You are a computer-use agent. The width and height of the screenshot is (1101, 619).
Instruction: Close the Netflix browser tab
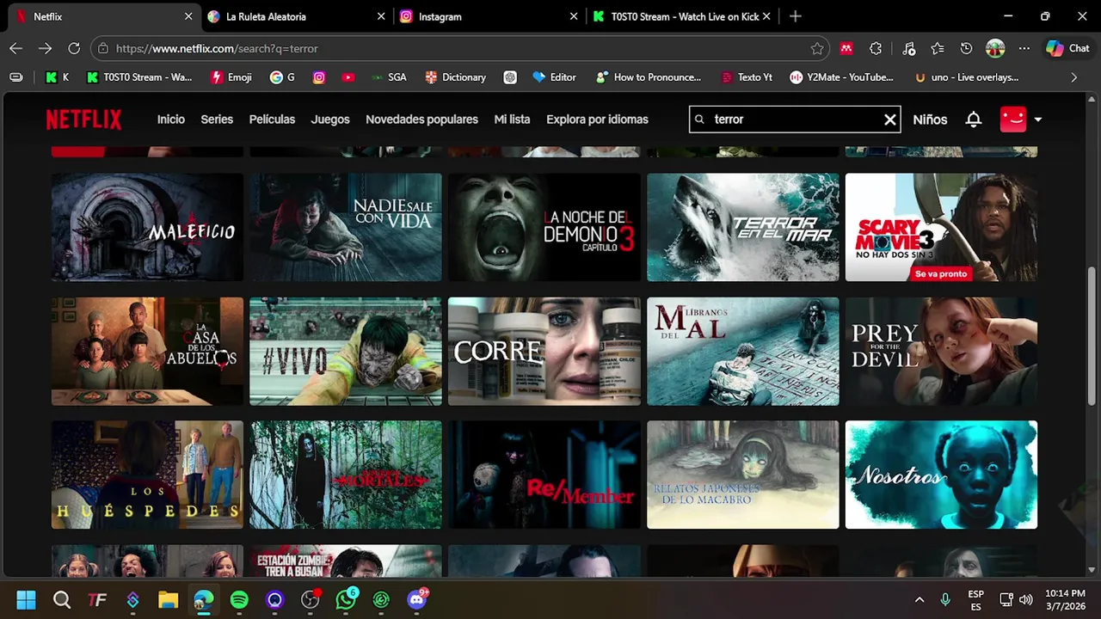pyautogui.click(x=188, y=16)
